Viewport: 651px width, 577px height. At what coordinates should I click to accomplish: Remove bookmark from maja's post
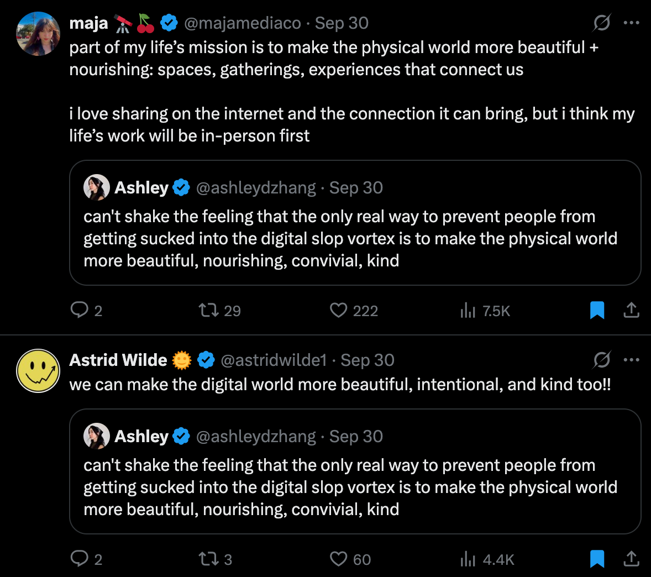click(597, 310)
